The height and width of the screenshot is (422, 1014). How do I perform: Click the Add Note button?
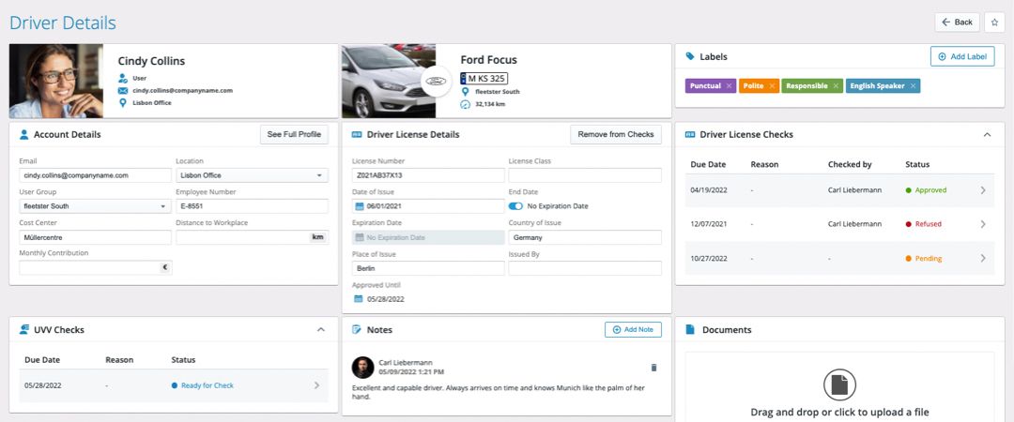(633, 329)
